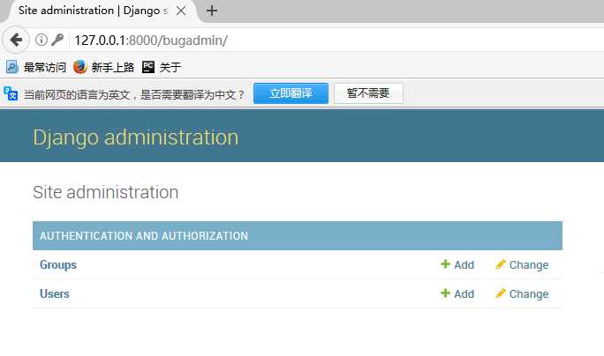This screenshot has height=356, width=604.
Task: Click Change link for Groups
Action: click(528, 265)
